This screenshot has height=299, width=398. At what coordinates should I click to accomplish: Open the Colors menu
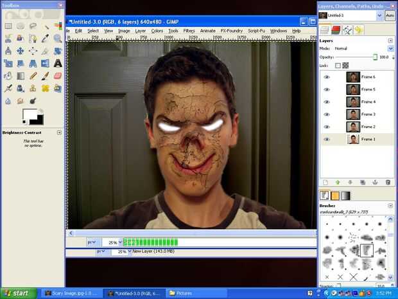click(x=157, y=31)
